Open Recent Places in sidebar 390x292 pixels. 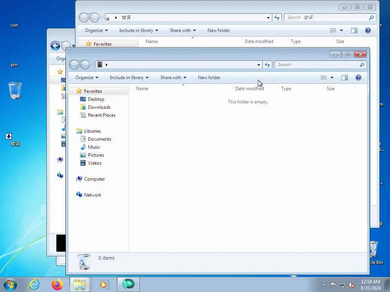101,115
